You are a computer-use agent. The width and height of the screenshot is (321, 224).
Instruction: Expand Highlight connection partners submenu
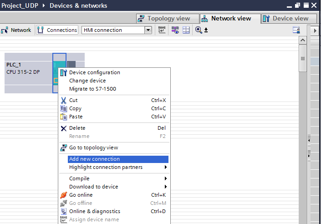pyautogui.click(x=166, y=167)
